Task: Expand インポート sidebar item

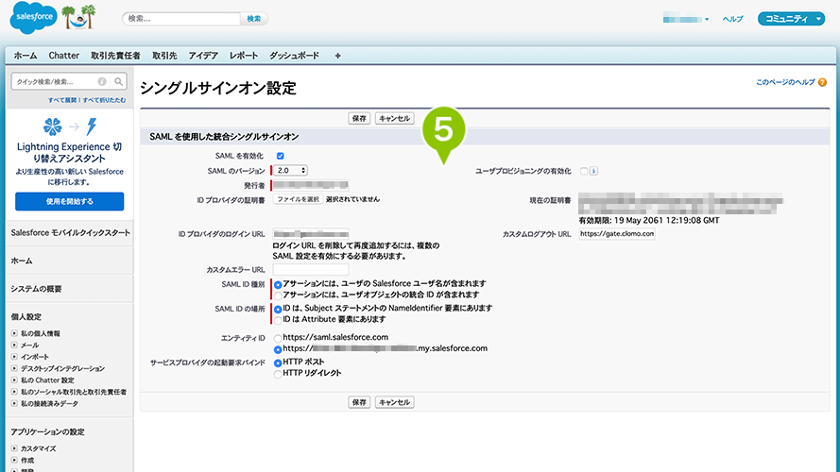Action: [14, 357]
